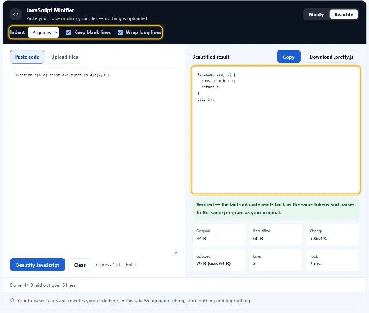Click Beautify JavaScript button
The width and height of the screenshot is (369, 313).
pyautogui.click(x=37, y=264)
